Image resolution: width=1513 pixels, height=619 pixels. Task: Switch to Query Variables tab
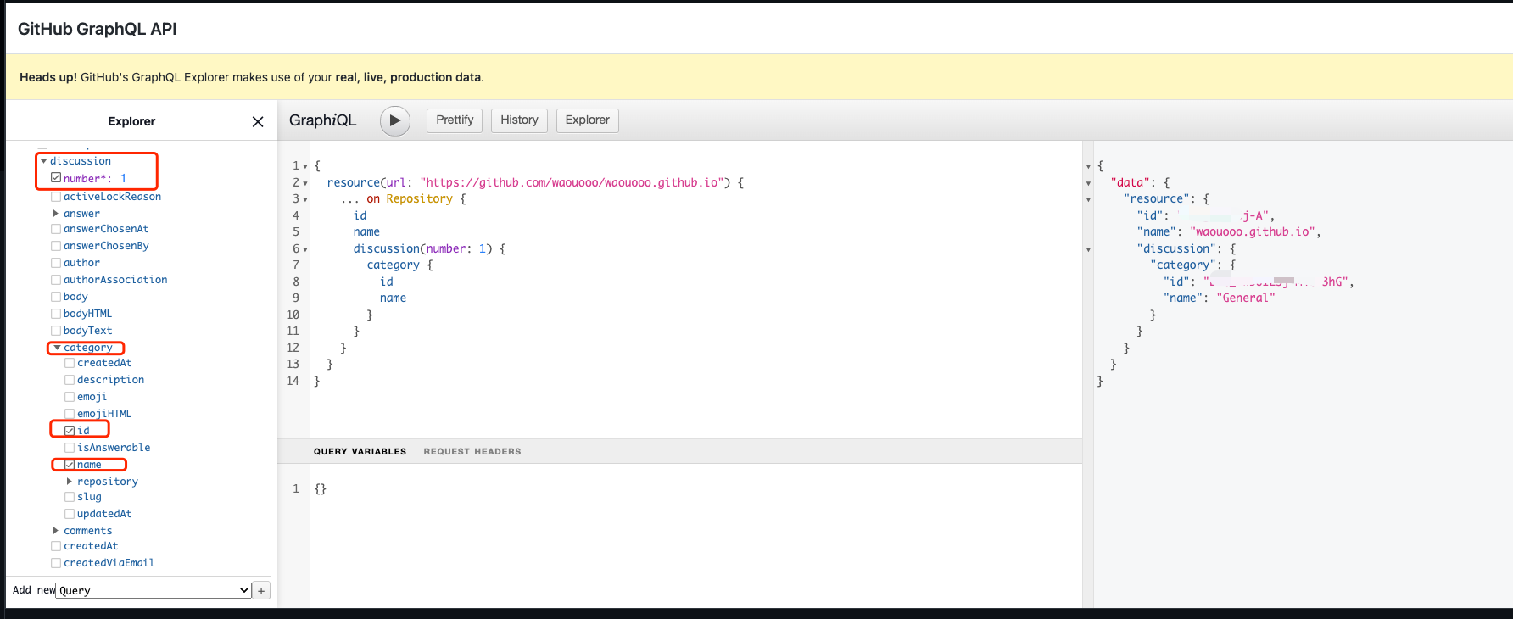(x=360, y=452)
